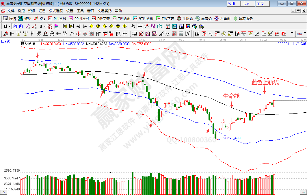307x195 pixels.
Task: Click the calendar date icon in toolbar
Action: (x=168, y=26)
